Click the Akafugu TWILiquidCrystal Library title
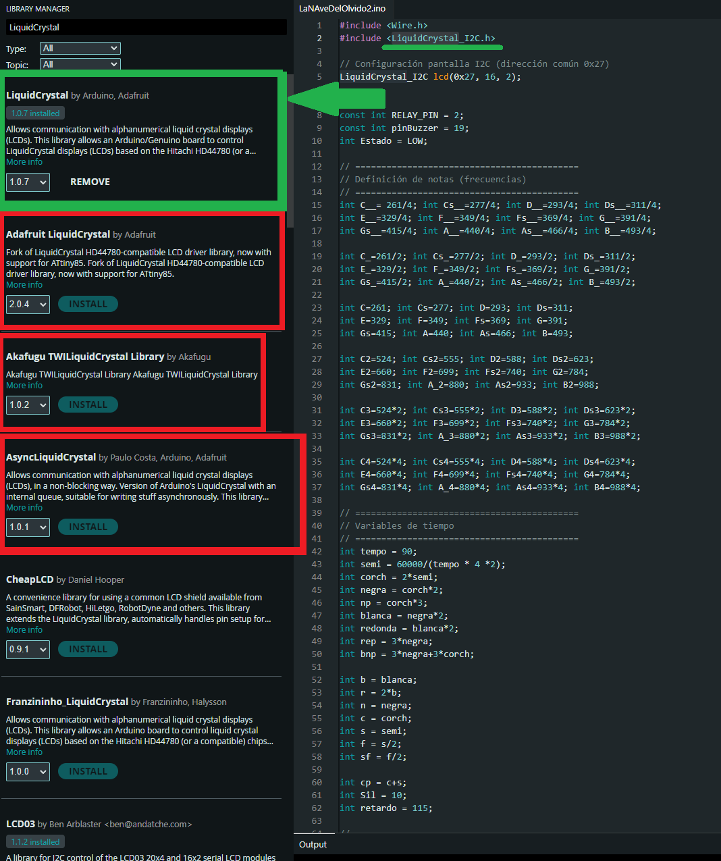721x861 pixels. [x=85, y=357]
